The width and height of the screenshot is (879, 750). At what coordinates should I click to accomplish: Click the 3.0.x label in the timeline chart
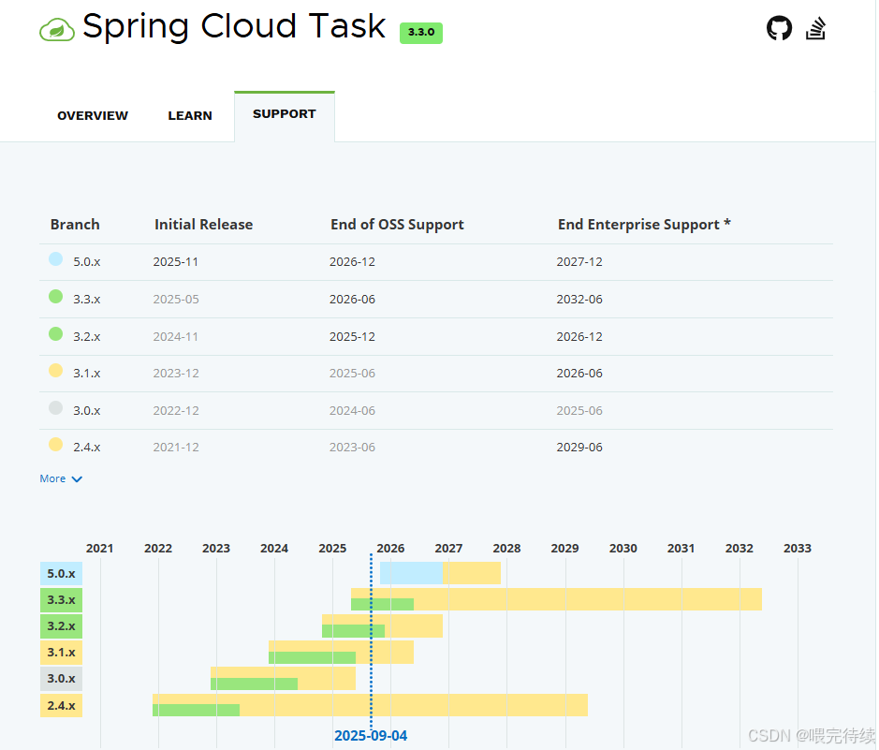(x=61, y=679)
